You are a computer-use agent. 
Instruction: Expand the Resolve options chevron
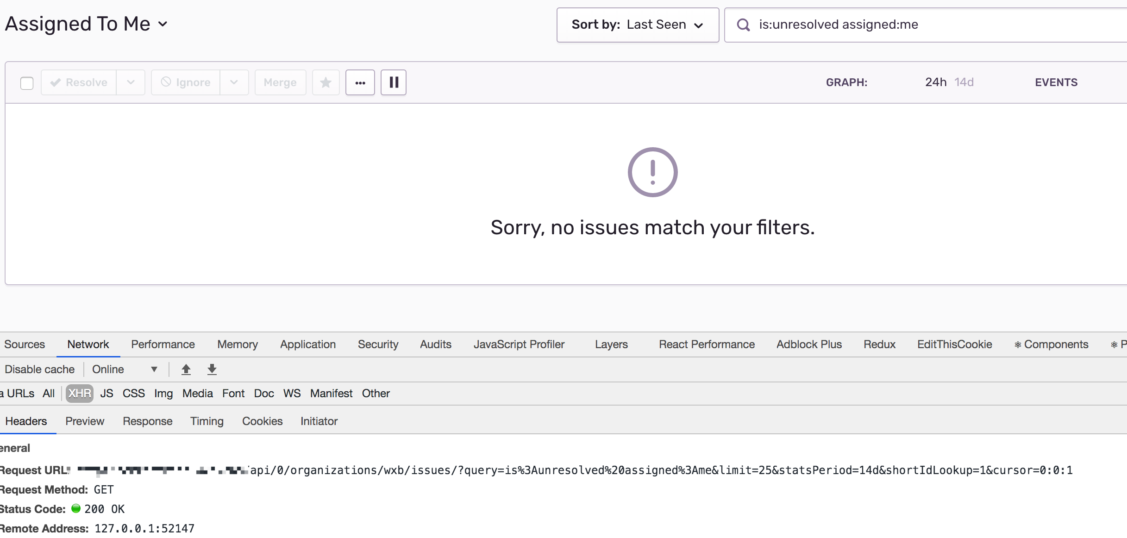[x=131, y=82]
